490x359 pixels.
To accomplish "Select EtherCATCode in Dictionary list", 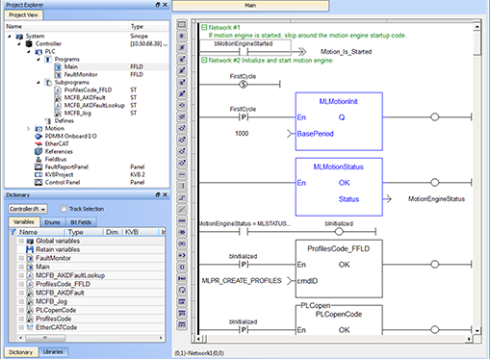I will 56,327.
